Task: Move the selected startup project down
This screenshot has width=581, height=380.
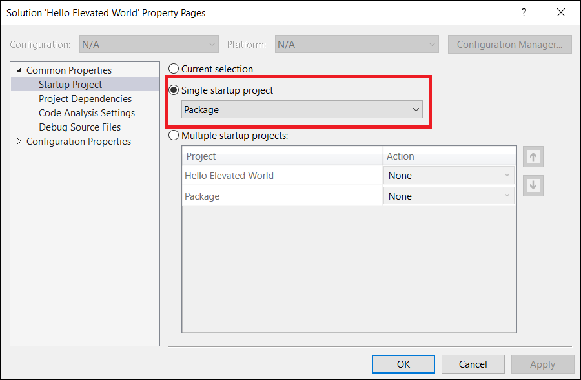Action: (533, 185)
